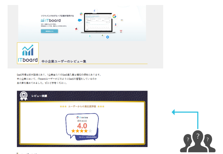Click the teal button in the ITboard banner

coord(49,31)
